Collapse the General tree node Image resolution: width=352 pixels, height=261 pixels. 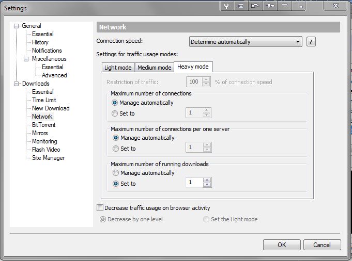tap(17, 26)
